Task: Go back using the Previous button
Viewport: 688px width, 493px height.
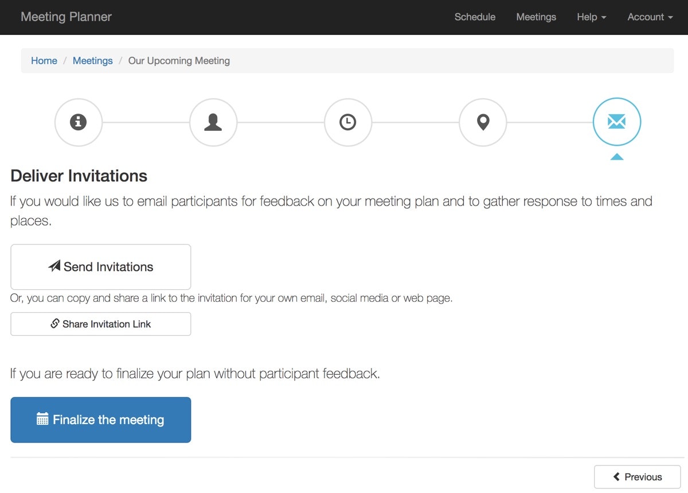Action: (x=636, y=476)
